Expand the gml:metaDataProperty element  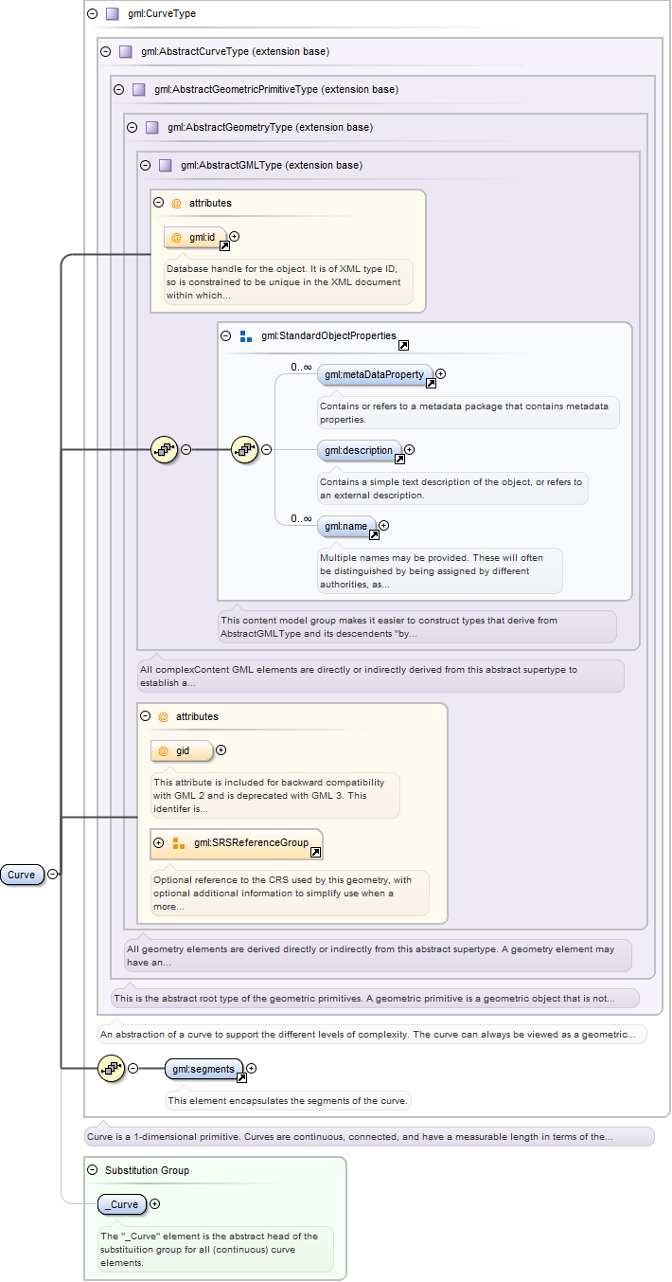[440, 374]
